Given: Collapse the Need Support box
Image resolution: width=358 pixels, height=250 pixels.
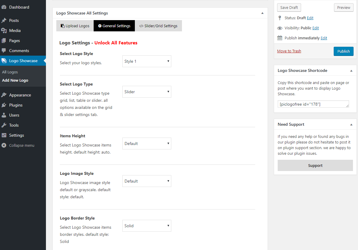Looking at the screenshot, I should pos(351,125).
